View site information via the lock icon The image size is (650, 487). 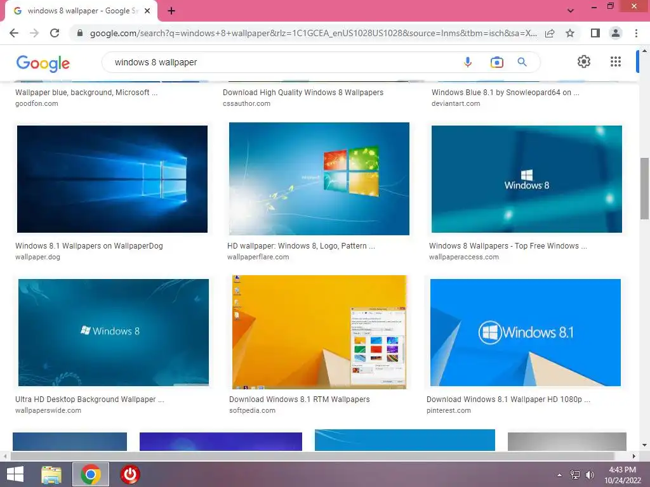(x=80, y=33)
